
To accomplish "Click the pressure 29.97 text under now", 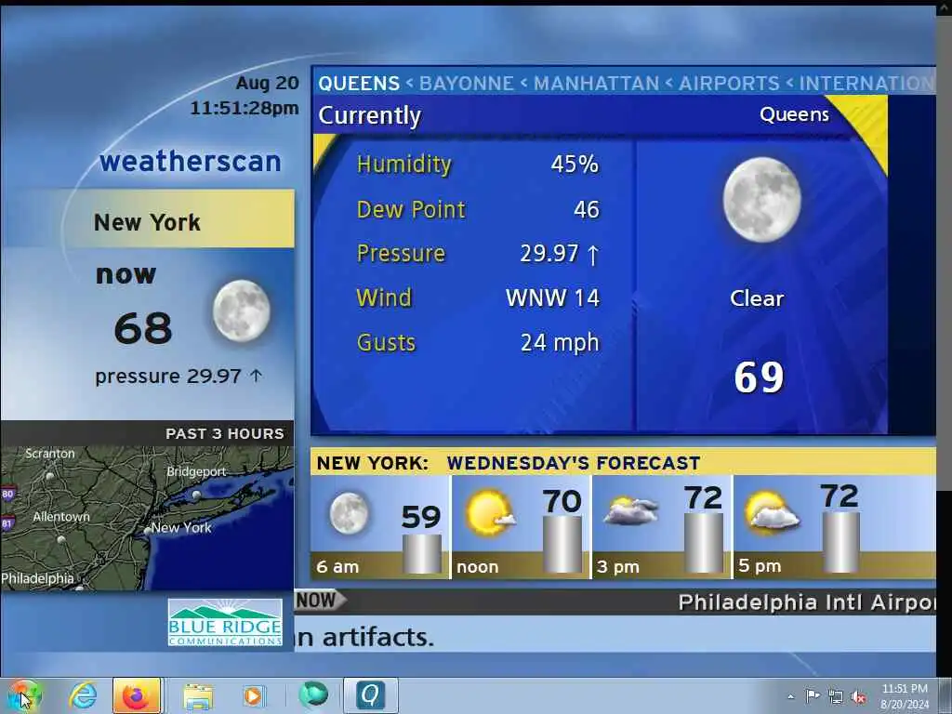I will (178, 377).
